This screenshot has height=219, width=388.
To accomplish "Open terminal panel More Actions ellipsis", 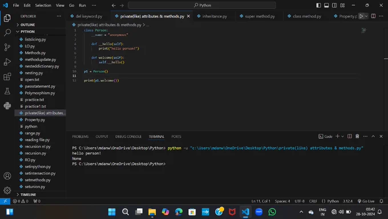I will [365, 136].
